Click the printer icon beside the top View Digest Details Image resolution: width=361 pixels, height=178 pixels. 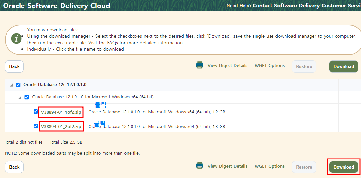coord(200,65)
